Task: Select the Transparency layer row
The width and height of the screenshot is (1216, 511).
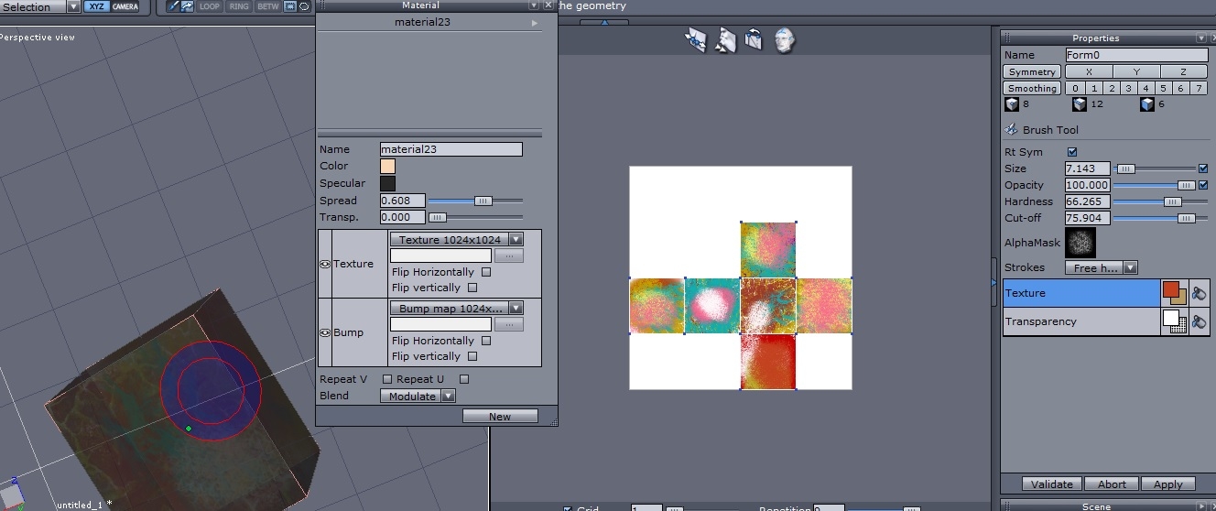Action: (1080, 321)
